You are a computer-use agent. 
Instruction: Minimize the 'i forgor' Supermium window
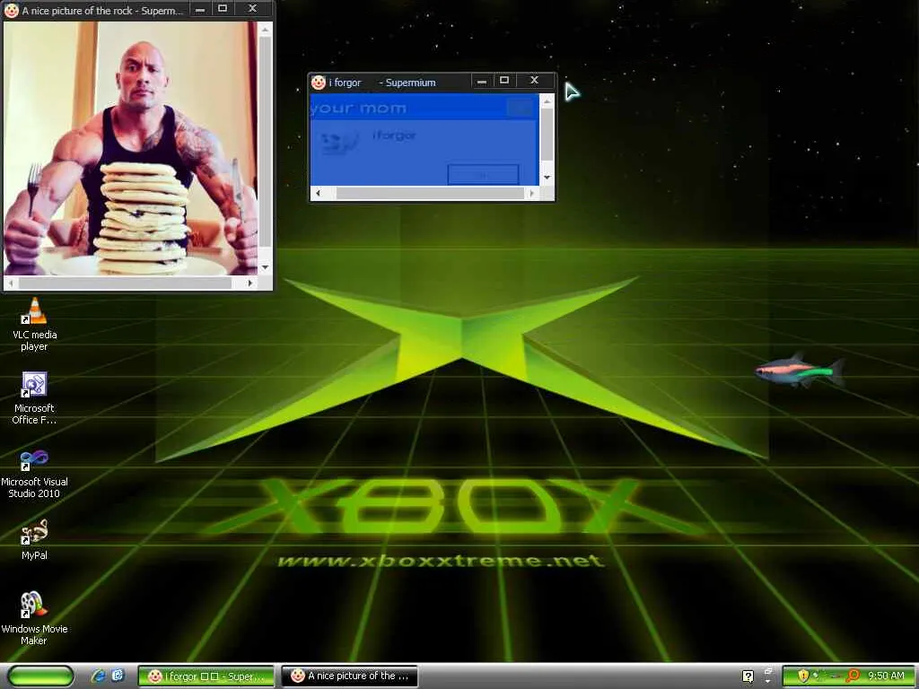482,81
